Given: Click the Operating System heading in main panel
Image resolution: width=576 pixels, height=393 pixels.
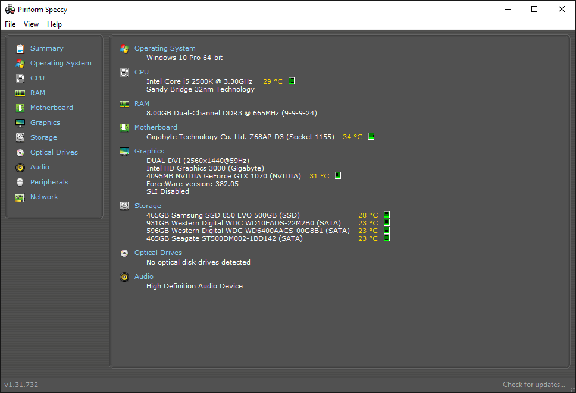Looking at the screenshot, I should click(165, 49).
